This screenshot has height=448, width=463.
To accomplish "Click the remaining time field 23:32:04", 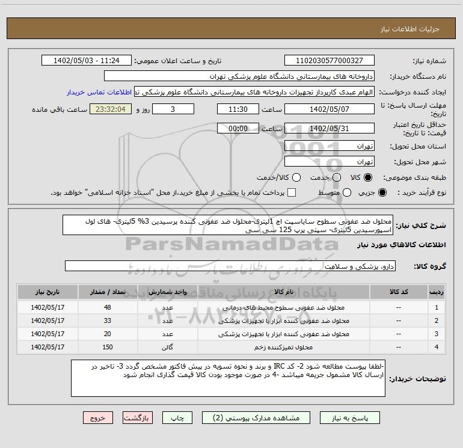I will pos(111,109).
